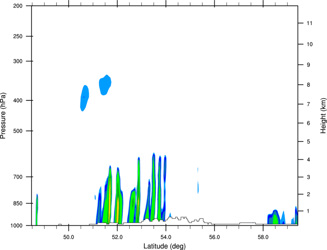This screenshot has width=327, height=250.
Task: Click the light-blue cloud blob near 400 hPa
Action: pyautogui.click(x=85, y=98)
